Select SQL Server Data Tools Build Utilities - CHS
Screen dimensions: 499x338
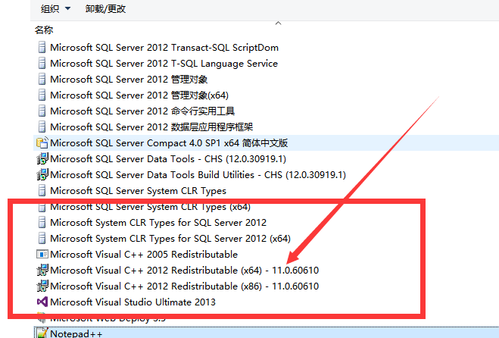198,174
